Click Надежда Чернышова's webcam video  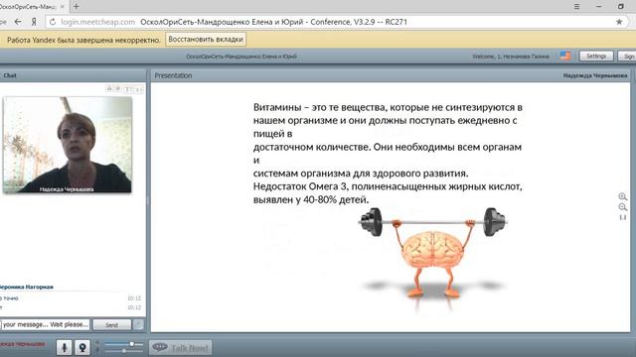pos(68,145)
